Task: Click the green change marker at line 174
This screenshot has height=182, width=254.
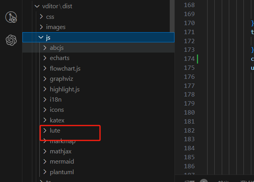Action: coord(197,59)
